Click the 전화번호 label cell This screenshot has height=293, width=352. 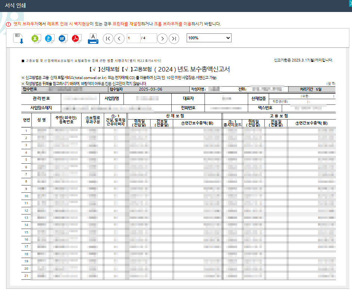point(188,108)
